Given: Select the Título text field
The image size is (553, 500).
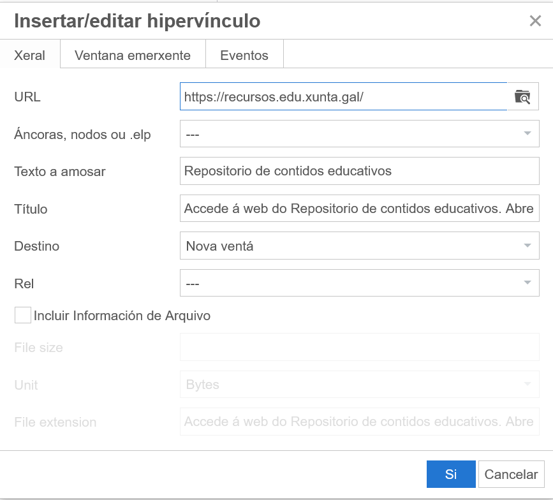Looking at the screenshot, I should click(x=359, y=209).
